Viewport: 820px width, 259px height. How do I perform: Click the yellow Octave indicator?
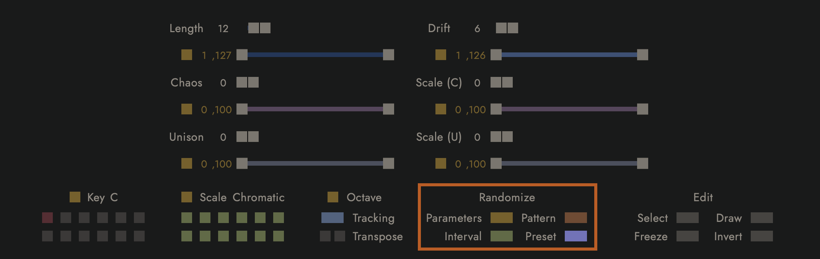(x=333, y=197)
